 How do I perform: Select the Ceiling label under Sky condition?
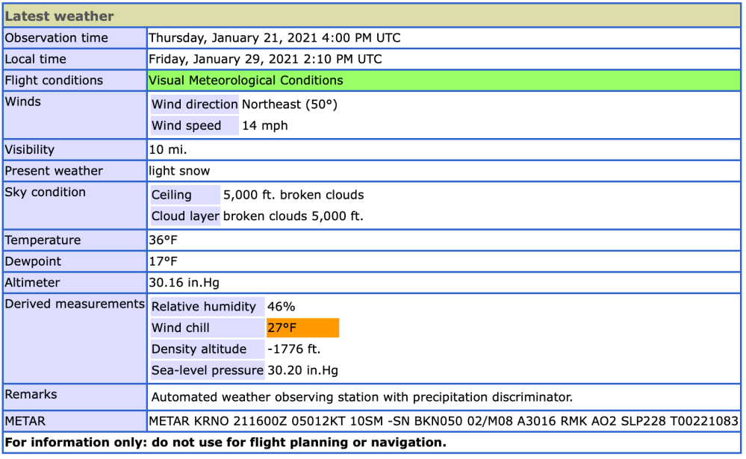pos(172,195)
